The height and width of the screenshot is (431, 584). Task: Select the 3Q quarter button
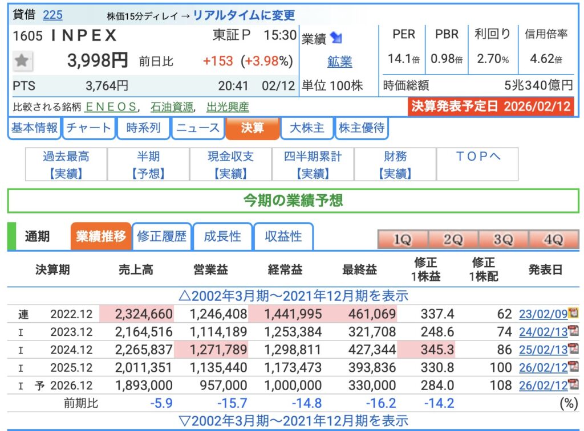502,240
